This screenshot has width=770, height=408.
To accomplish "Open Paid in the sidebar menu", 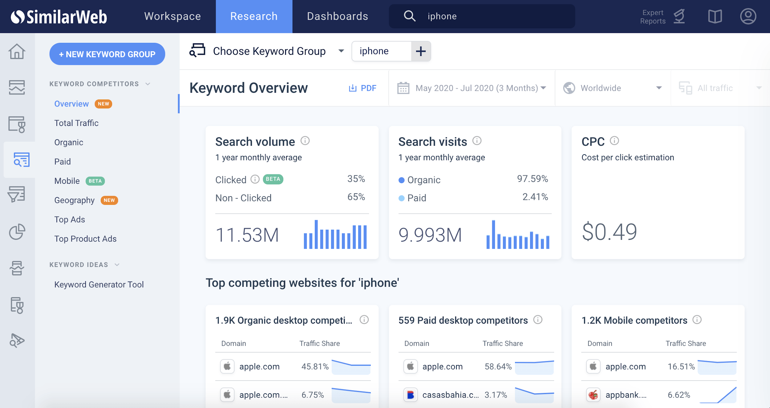I will (x=63, y=161).
